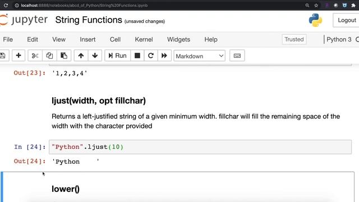Viewport: 359px width, 202px height.
Task: Open the Cell menu
Action: tap(115, 39)
